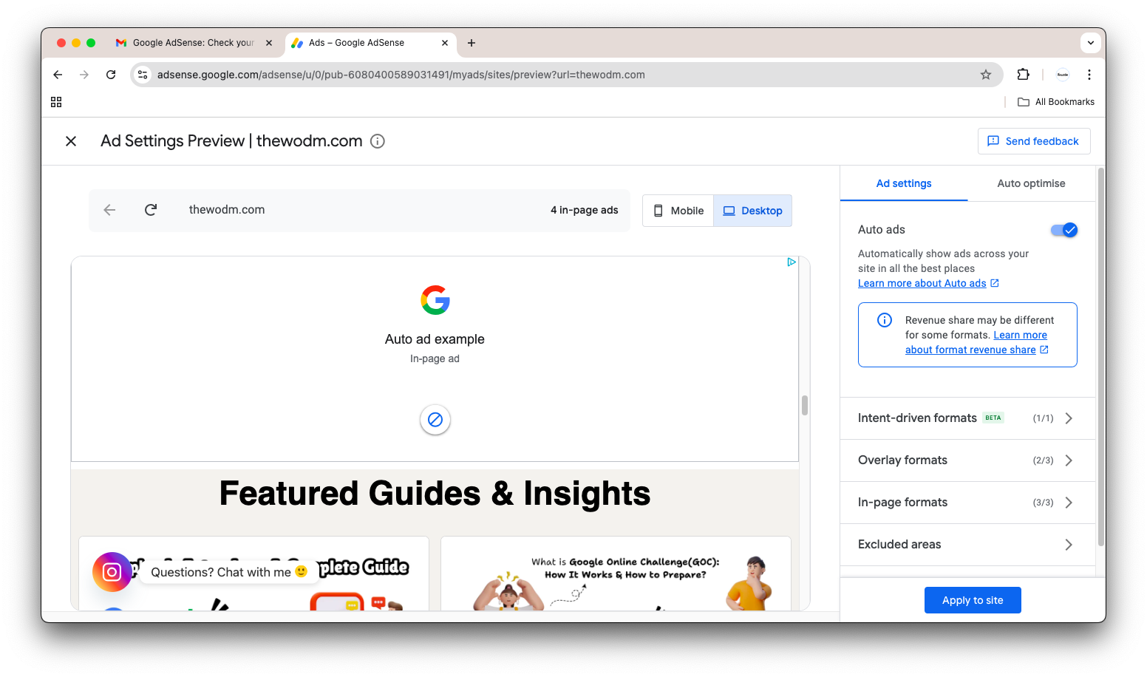Viewport: 1147px width, 677px height.
Task: Open the Auto optimise tab
Action: tap(1031, 183)
